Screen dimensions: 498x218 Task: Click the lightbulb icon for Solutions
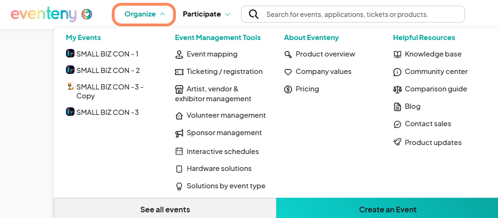click(179, 186)
